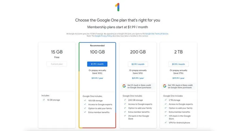Viewport: 235px width, 131px height.
Task: Click Google icon in 200 GB card
Action: 124,86
